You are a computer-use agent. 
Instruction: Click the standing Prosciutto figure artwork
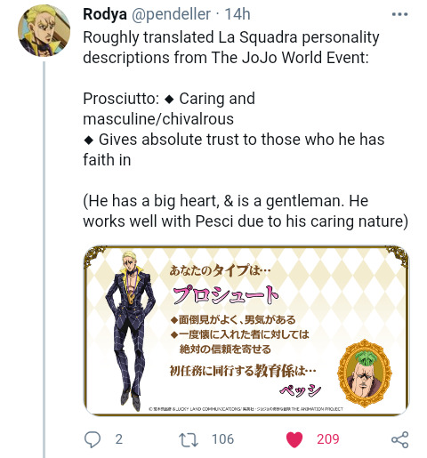[131, 331]
